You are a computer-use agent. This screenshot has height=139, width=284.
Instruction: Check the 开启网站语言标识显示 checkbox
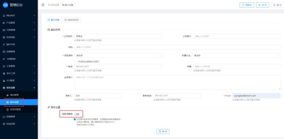pyautogui.click(x=76, y=62)
